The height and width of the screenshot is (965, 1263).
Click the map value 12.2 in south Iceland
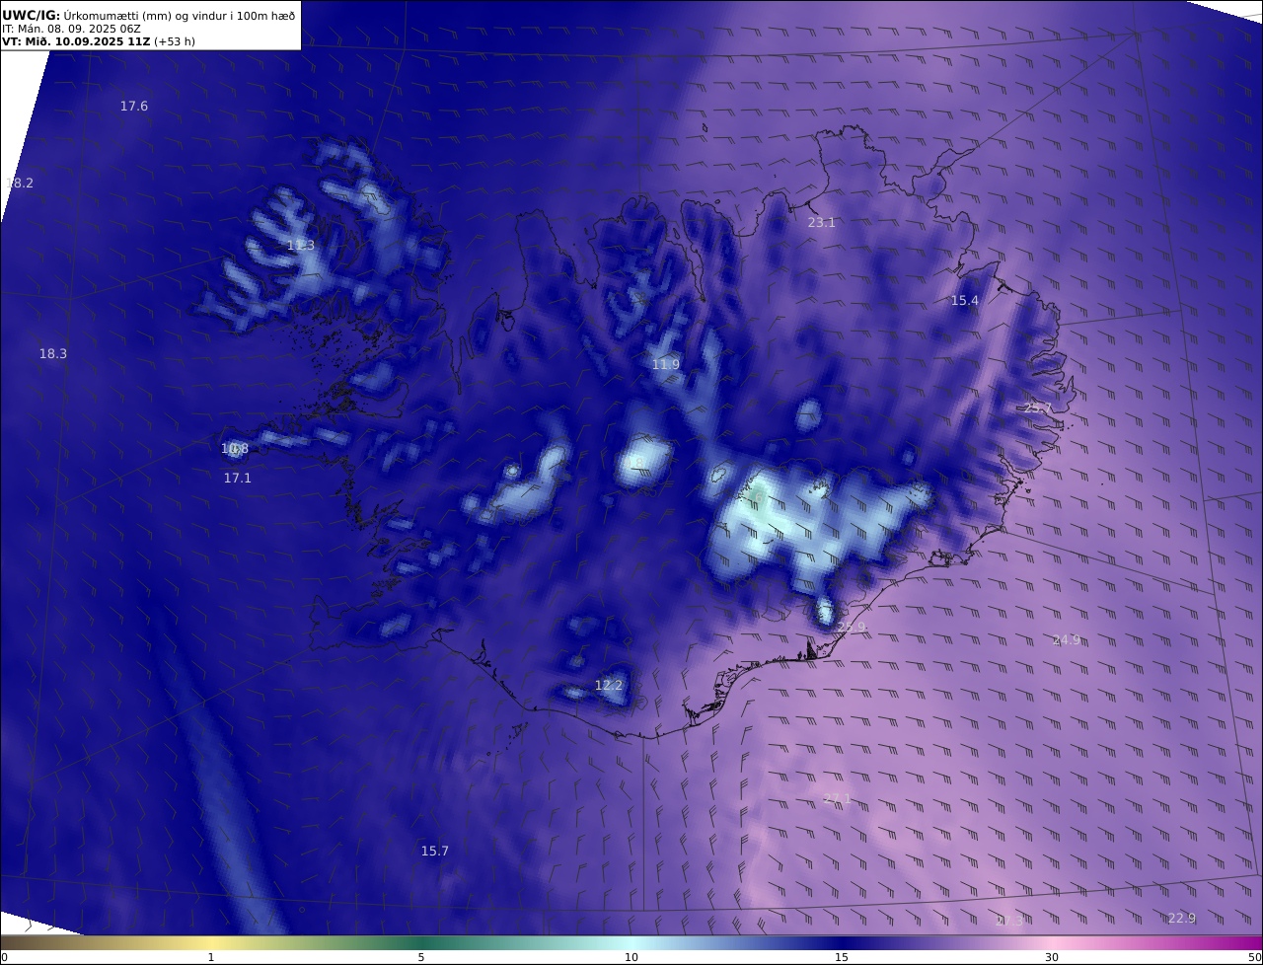tap(609, 685)
